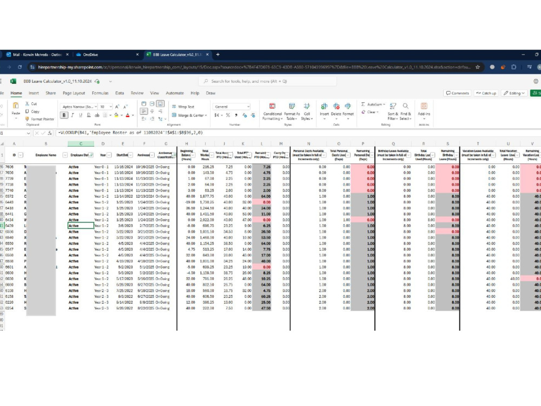The image size is (541, 406).
Task: Click Merge & Center
Action: [189, 115]
